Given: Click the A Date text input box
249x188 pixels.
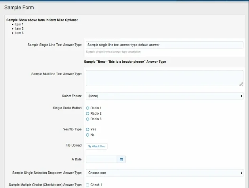Looking at the screenshot, I should pyautogui.click(x=101, y=159).
